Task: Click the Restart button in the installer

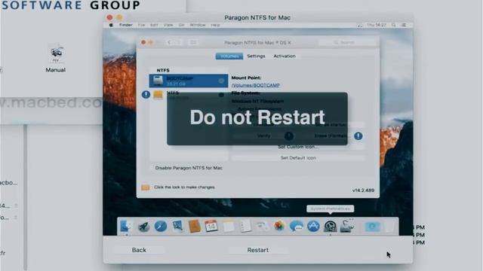Action: click(x=258, y=250)
